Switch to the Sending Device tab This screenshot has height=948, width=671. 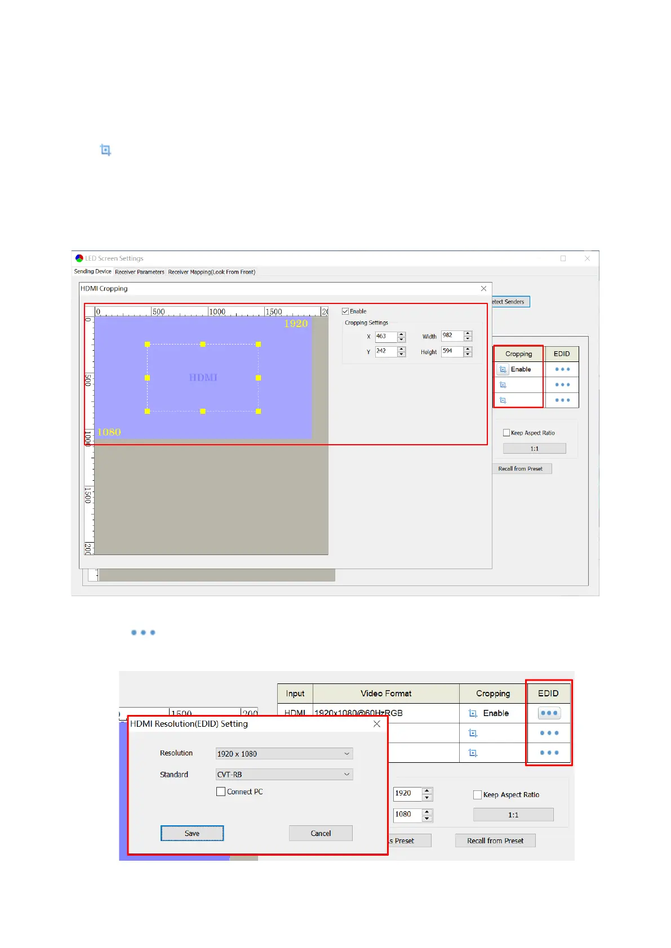93,271
